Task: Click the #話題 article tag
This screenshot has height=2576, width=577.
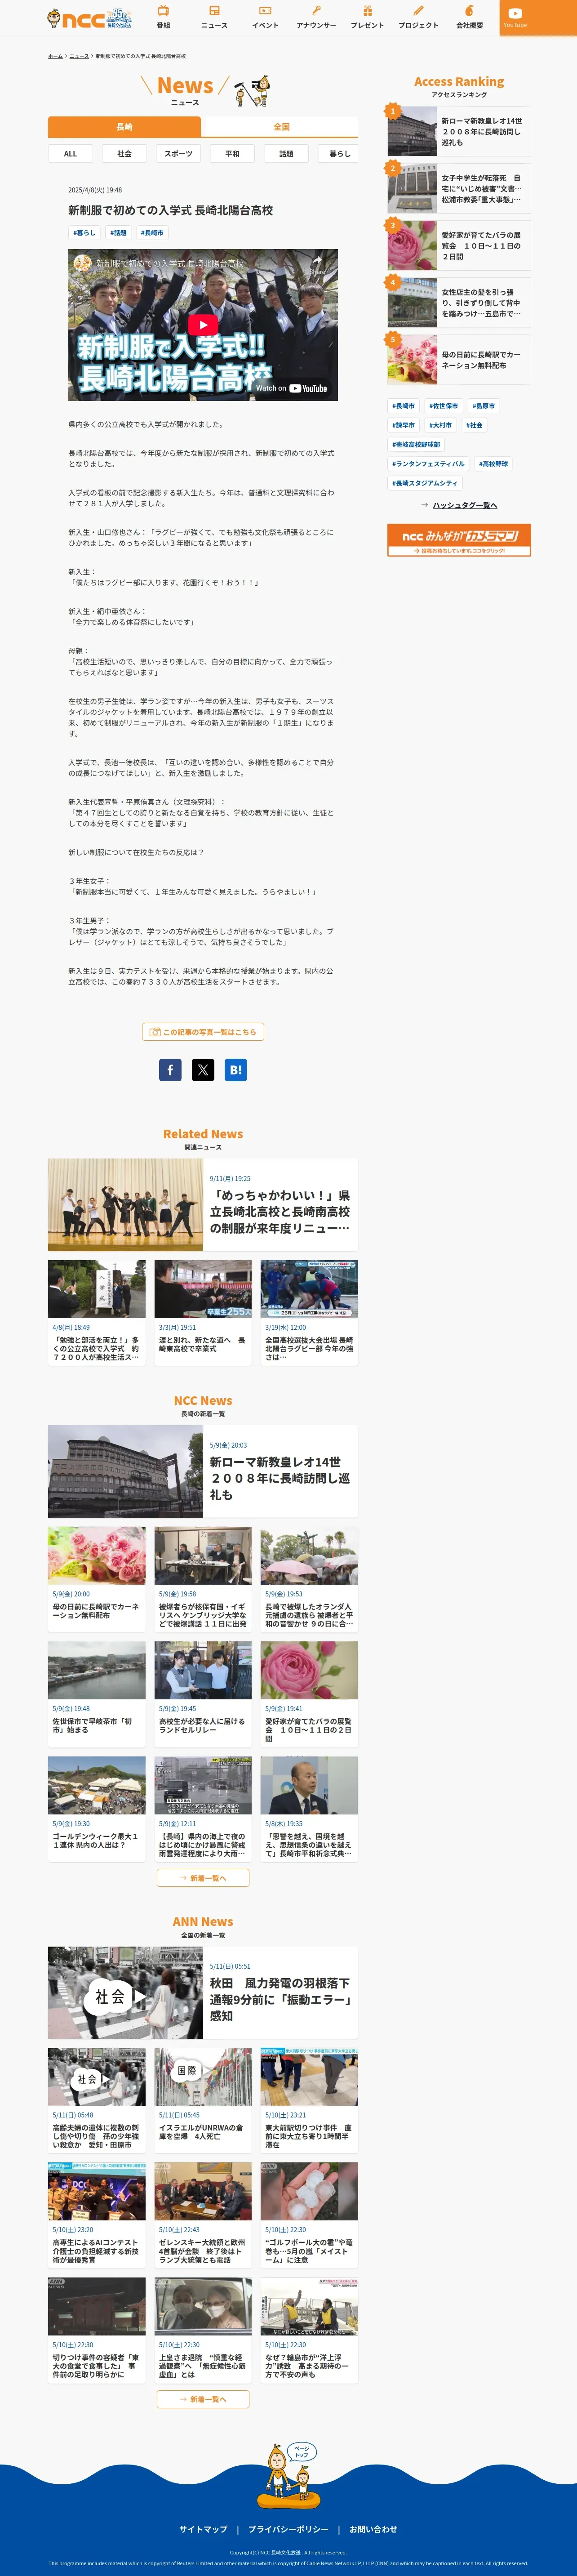Action: (x=118, y=233)
